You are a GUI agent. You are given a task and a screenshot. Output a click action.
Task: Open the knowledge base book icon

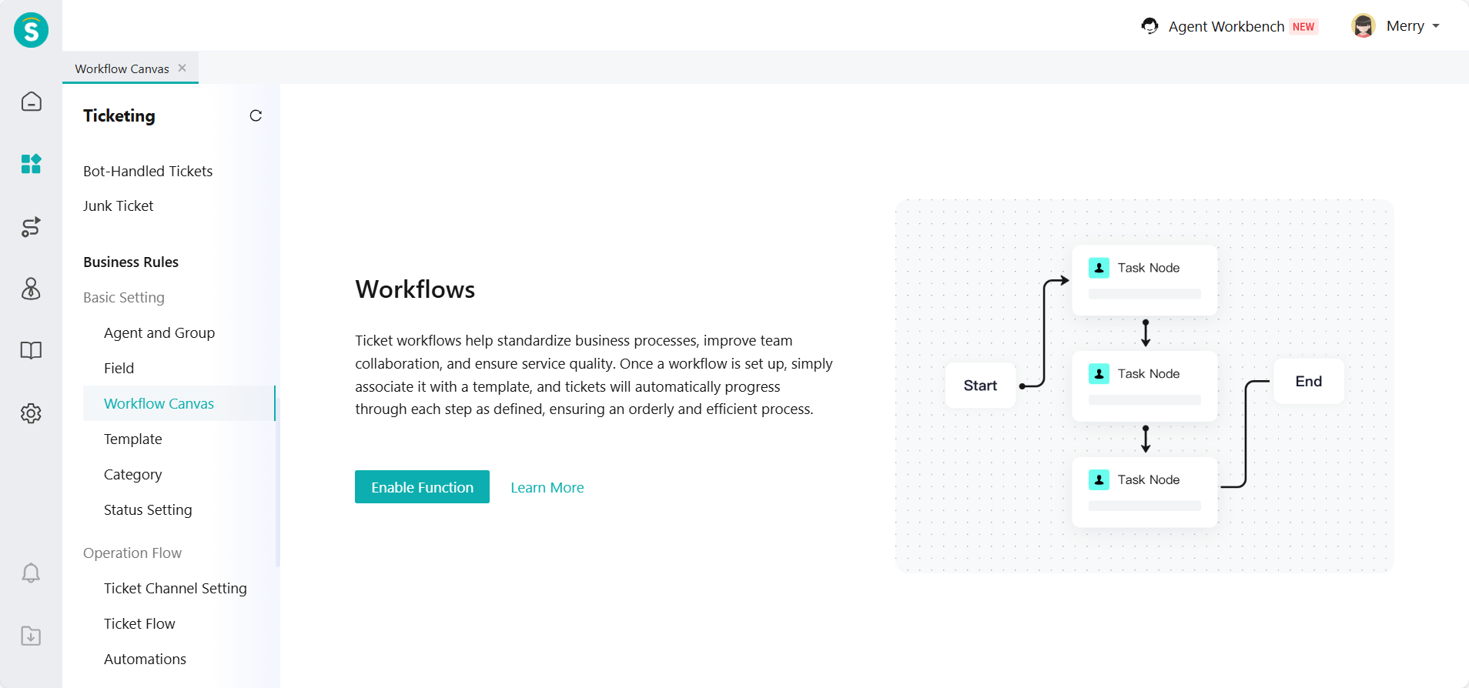click(31, 351)
